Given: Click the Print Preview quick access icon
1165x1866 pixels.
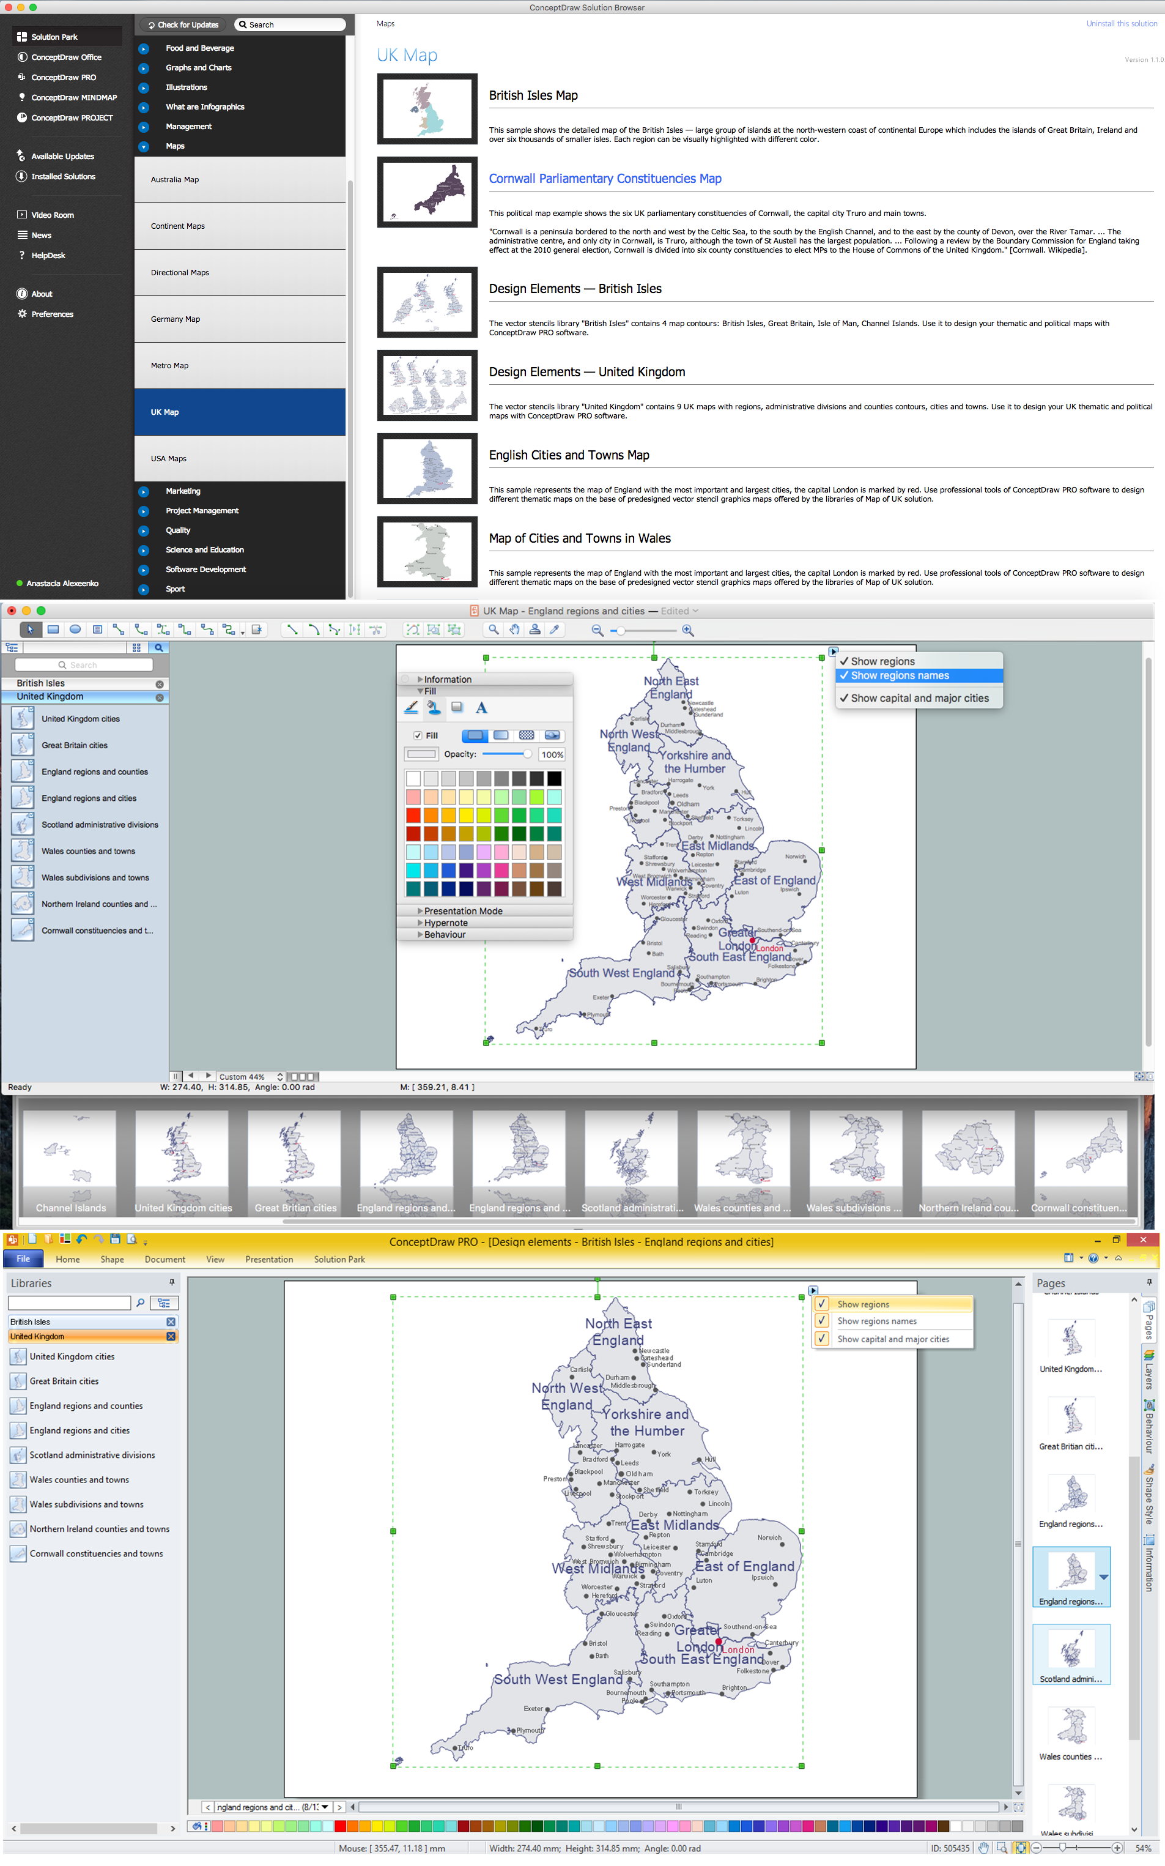Looking at the screenshot, I should tap(131, 1240).
